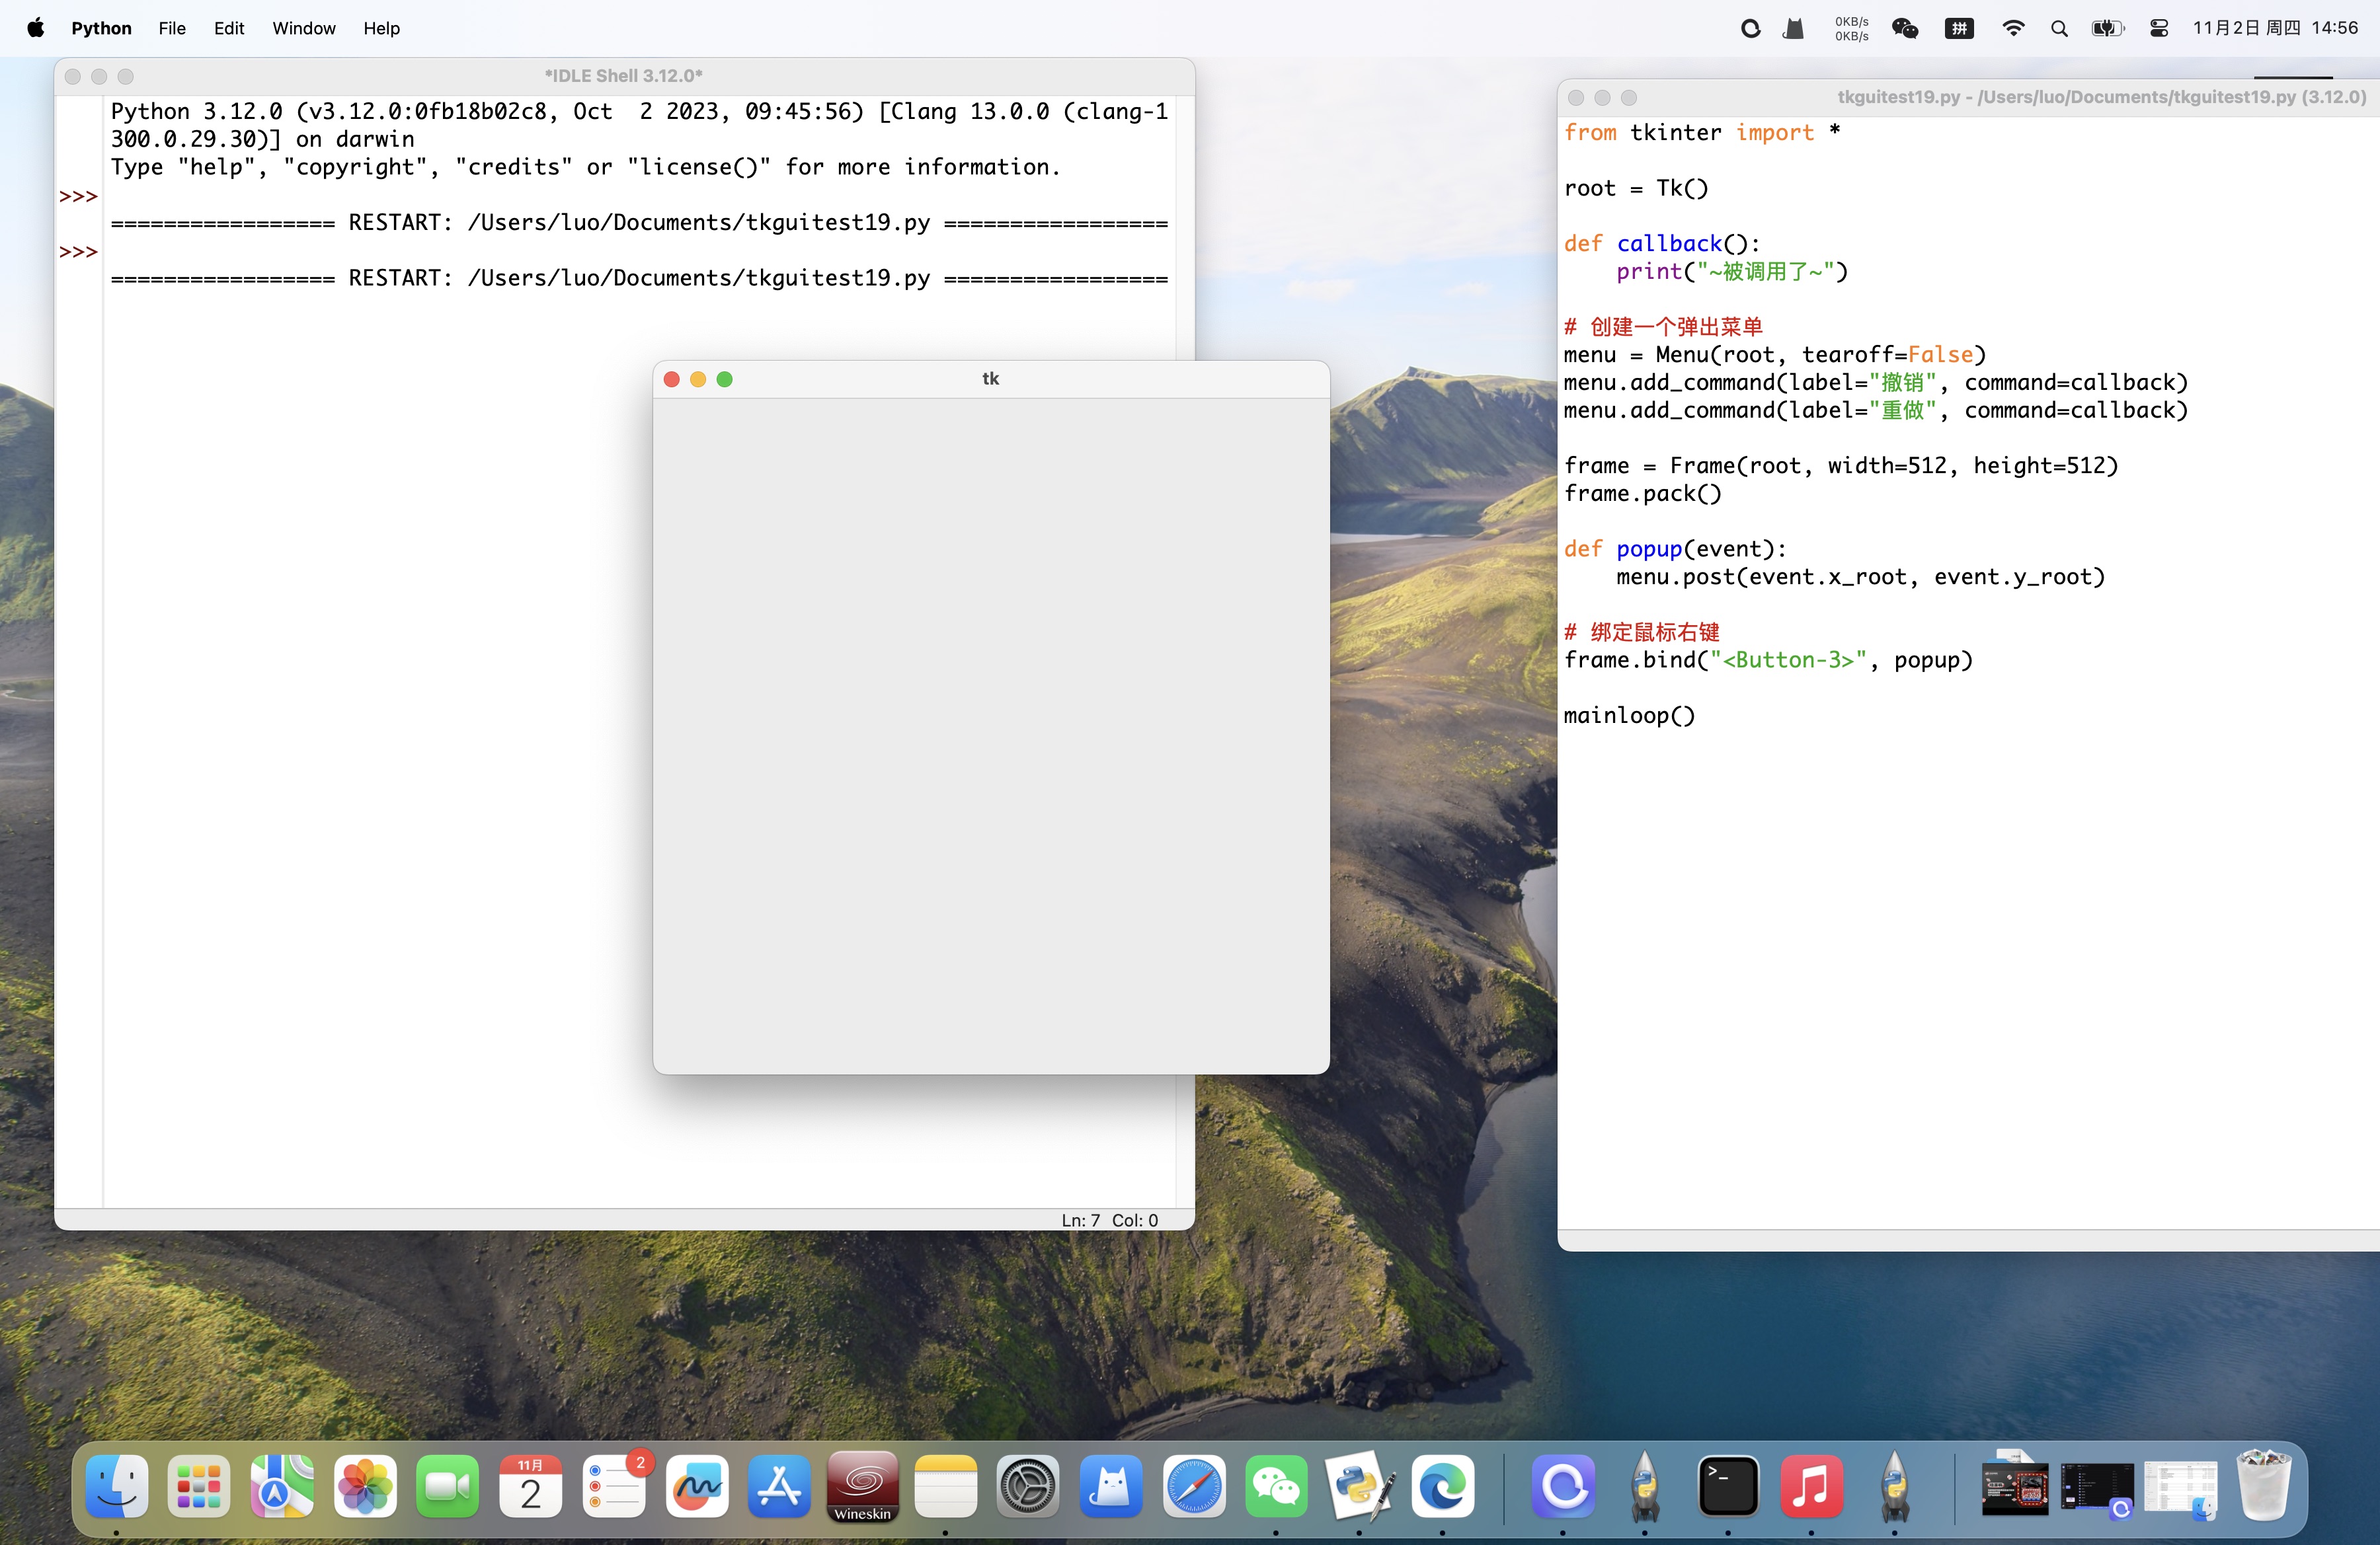
Task: Click the circular sync icon in menu bar
Action: pyautogui.click(x=1750, y=28)
